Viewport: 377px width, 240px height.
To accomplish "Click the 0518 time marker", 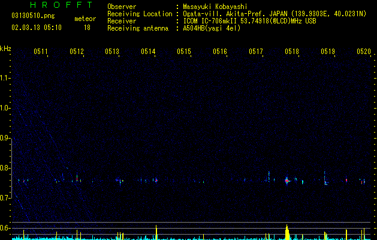I will point(292,52).
